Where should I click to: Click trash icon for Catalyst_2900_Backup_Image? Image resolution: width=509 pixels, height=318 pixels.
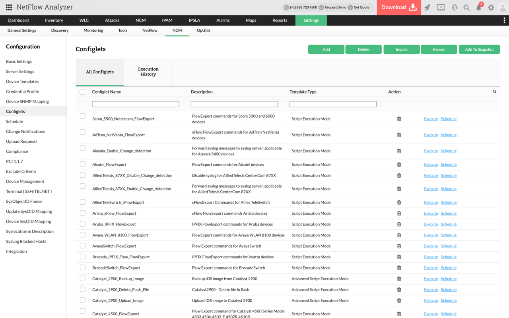(x=399, y=279)
